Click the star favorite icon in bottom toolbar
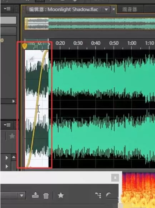155x208 pixels. 61,195
